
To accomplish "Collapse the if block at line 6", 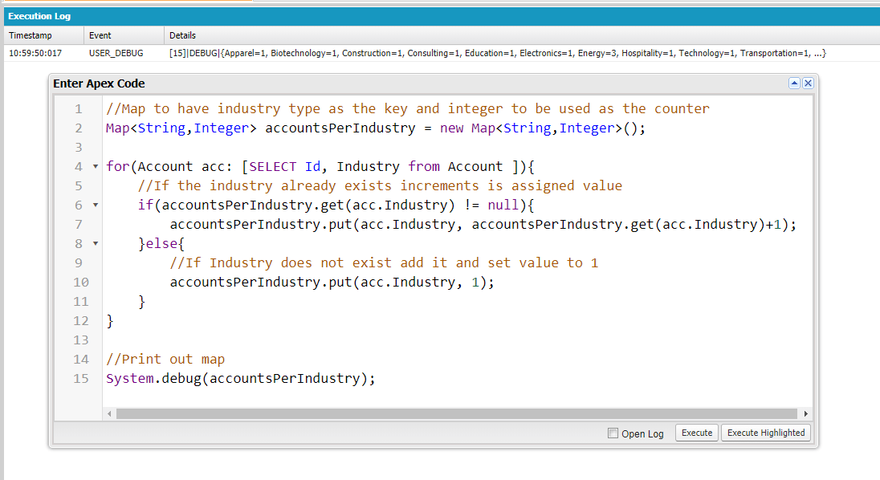I will pos(94,205).
